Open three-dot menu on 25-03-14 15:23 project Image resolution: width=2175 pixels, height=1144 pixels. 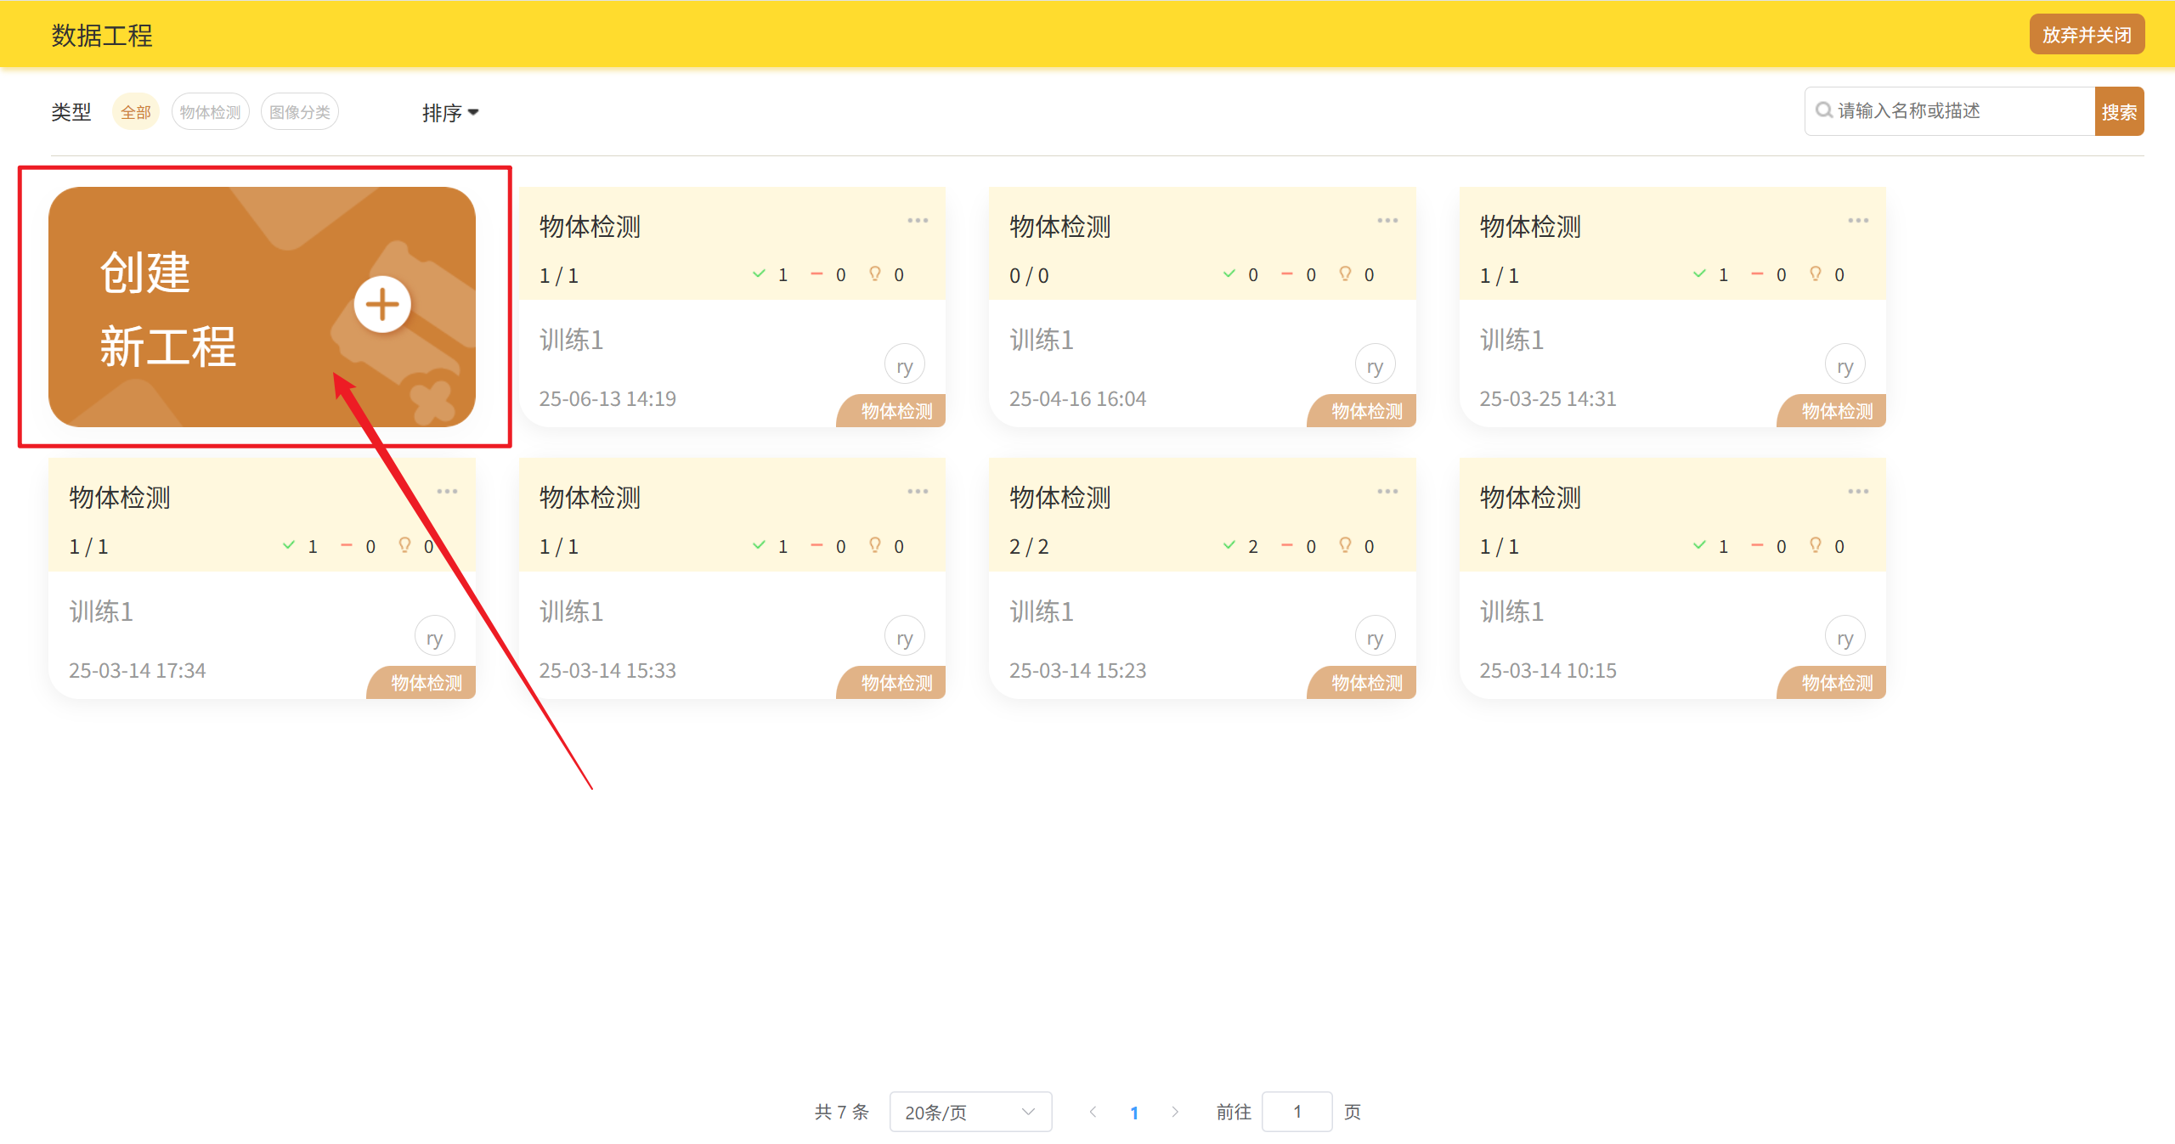tap(1387, 492)
